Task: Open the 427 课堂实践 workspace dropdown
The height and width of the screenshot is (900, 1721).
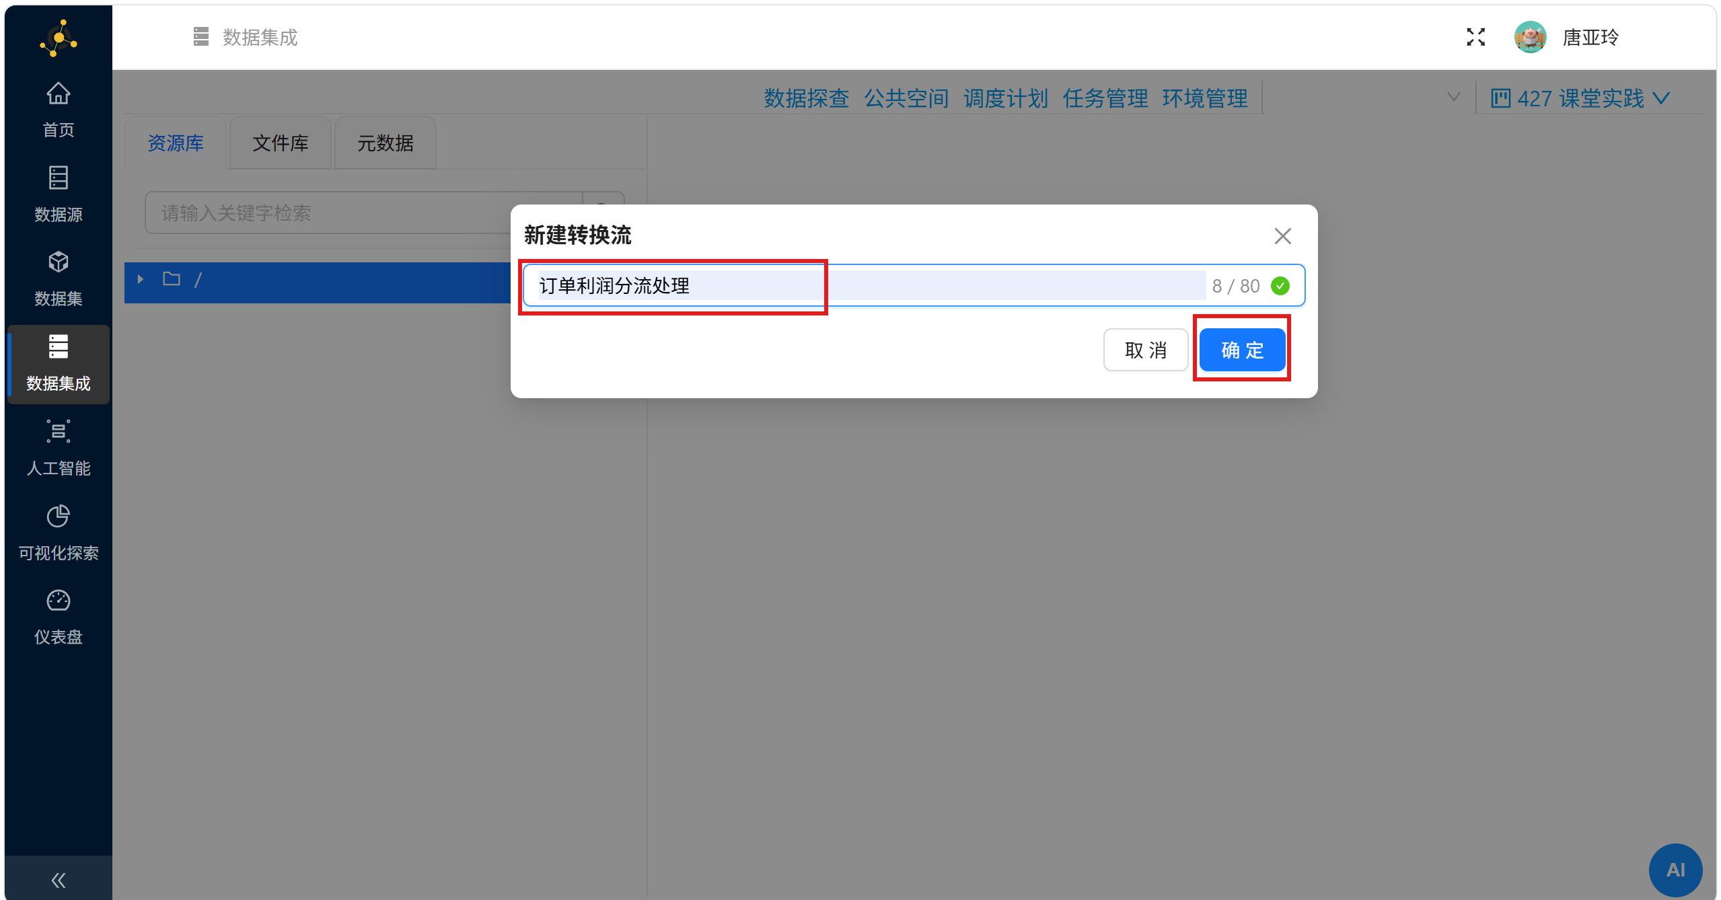Action: click(1580, 99)
